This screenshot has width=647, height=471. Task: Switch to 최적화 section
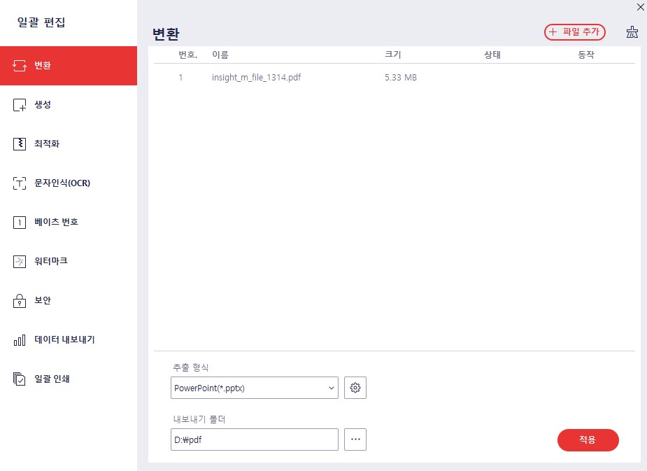pos(47,143)
